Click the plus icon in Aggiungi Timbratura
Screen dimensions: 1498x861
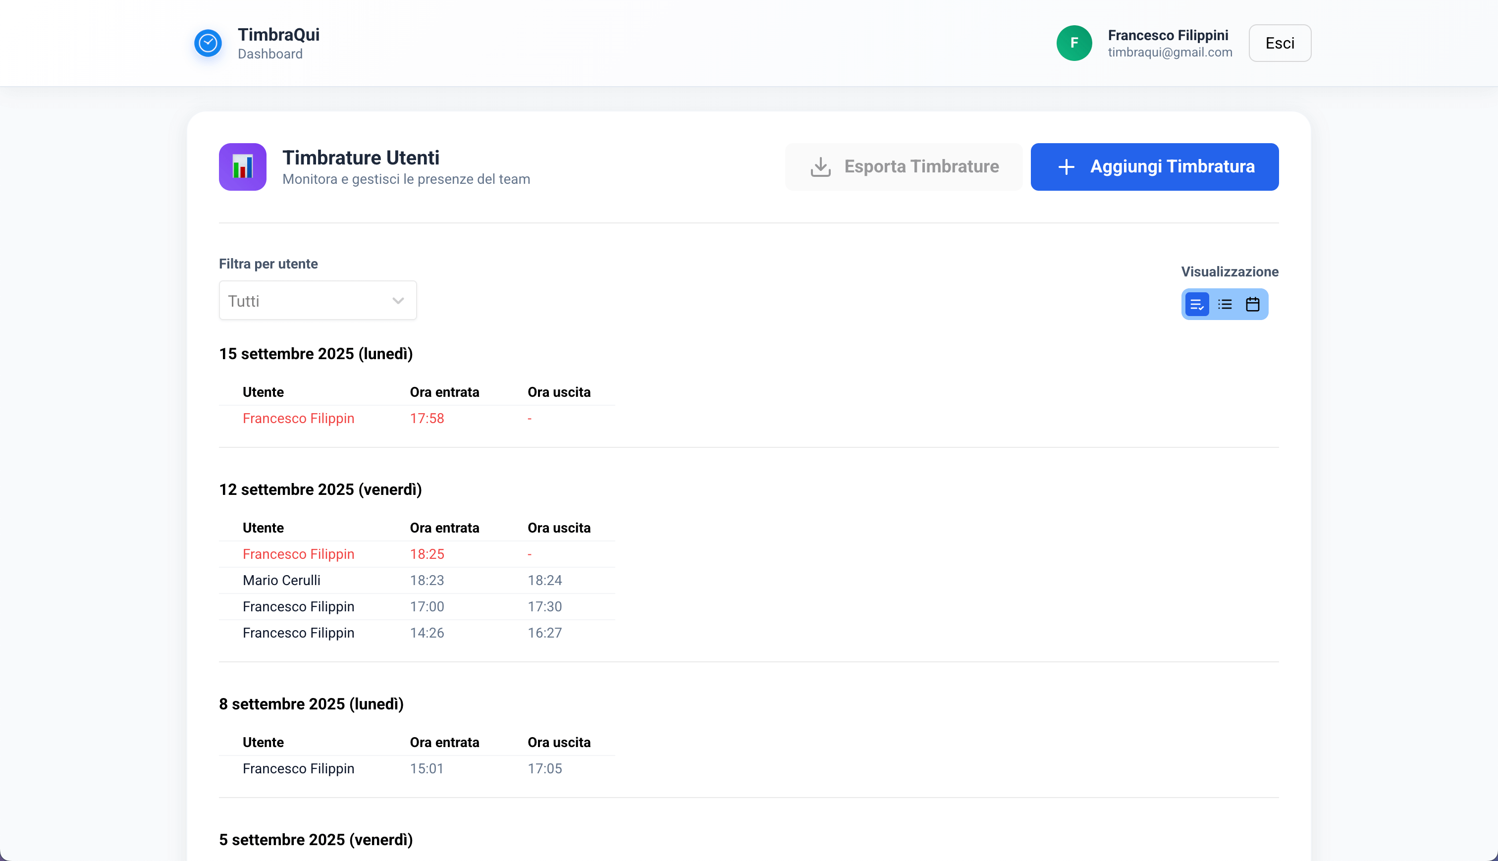click(1066, 167)
